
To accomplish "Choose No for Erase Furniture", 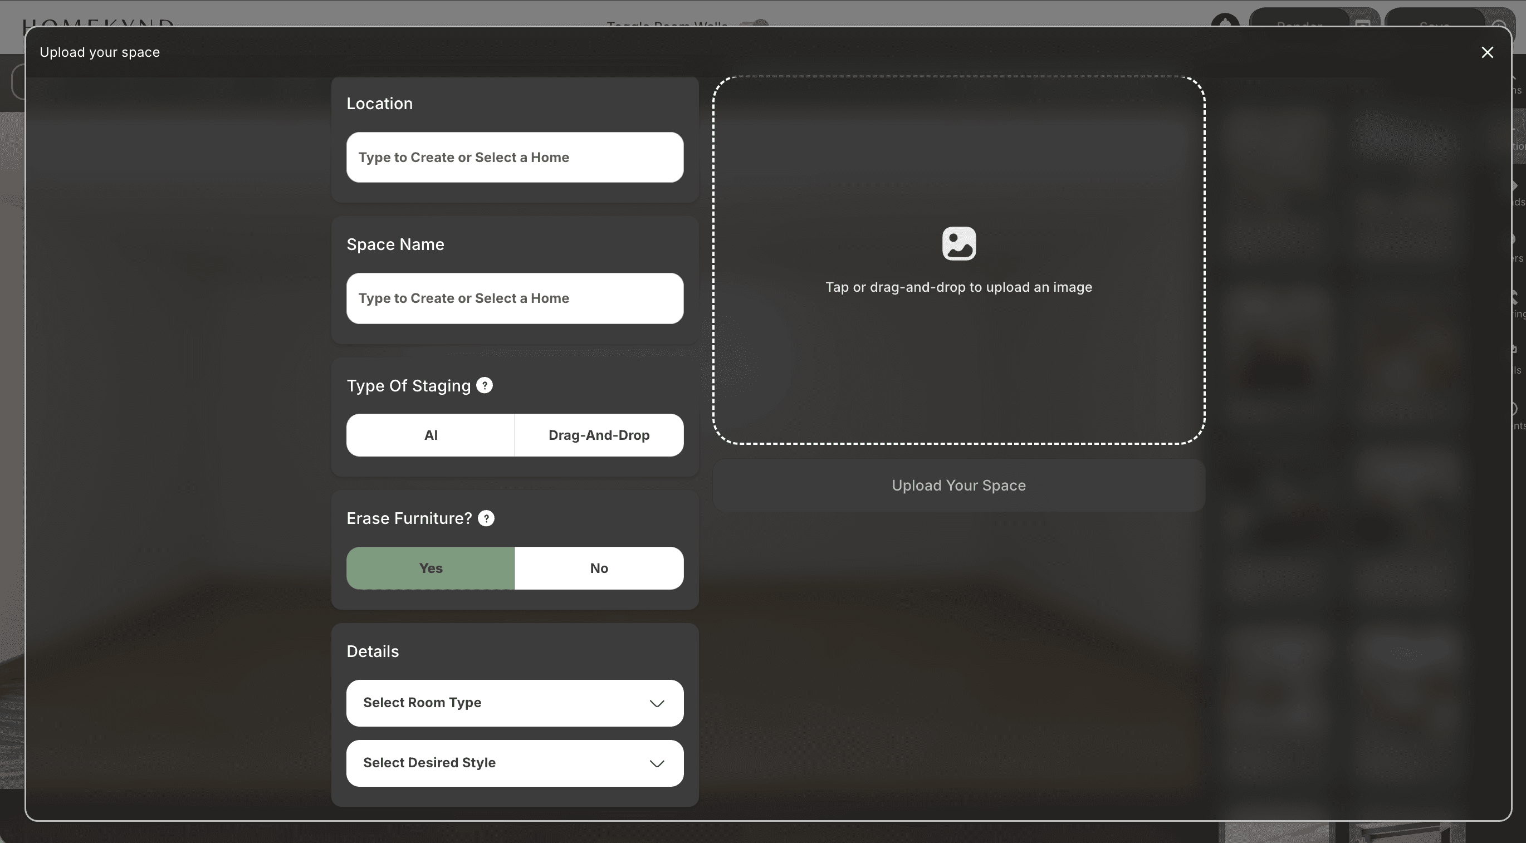I will 599,568.
